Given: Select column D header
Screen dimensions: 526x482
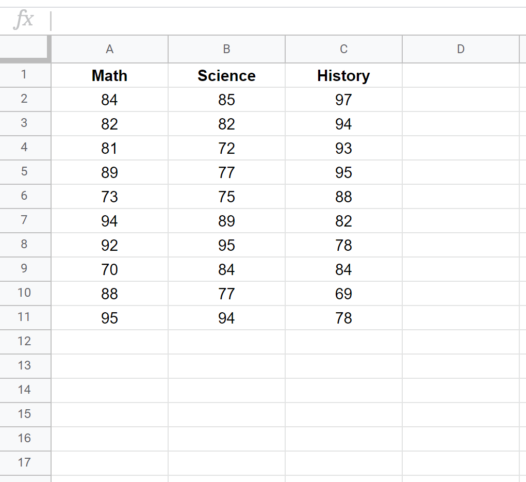Looking at the screenshot, I should click(x=461, y=49).
